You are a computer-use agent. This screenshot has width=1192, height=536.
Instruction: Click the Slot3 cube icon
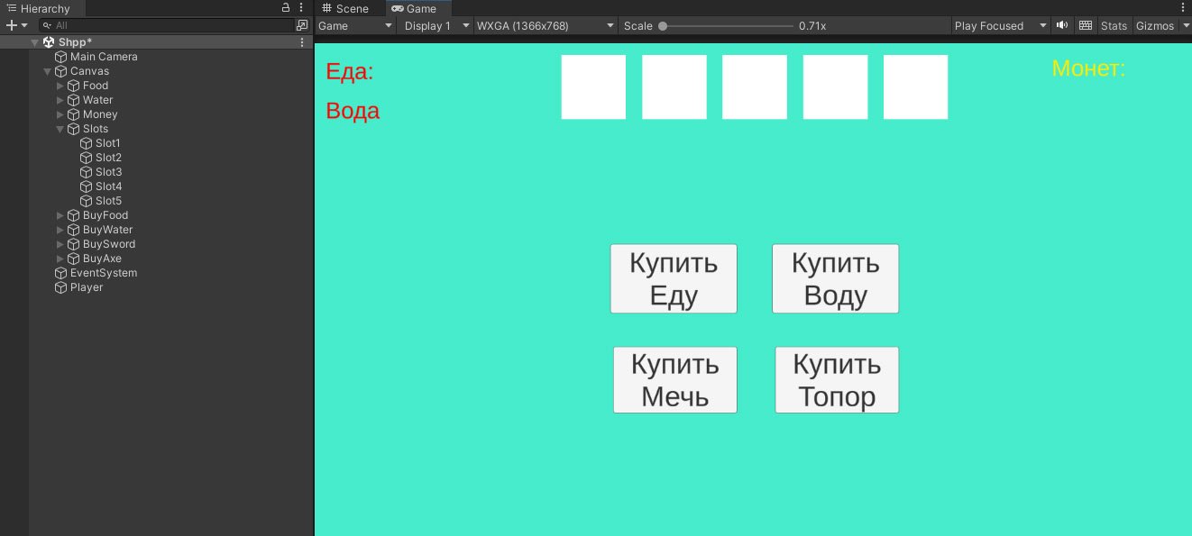(x=87, y=172)
